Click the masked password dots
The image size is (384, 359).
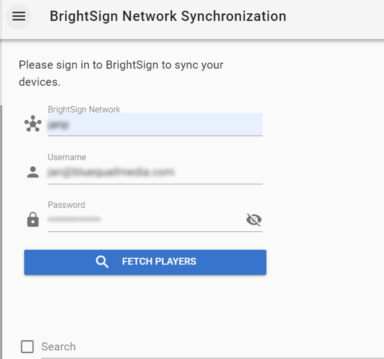point(74,219)
